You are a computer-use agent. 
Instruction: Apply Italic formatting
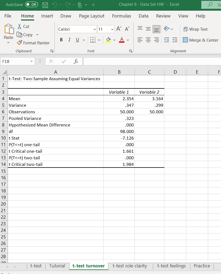pos(69,40)
